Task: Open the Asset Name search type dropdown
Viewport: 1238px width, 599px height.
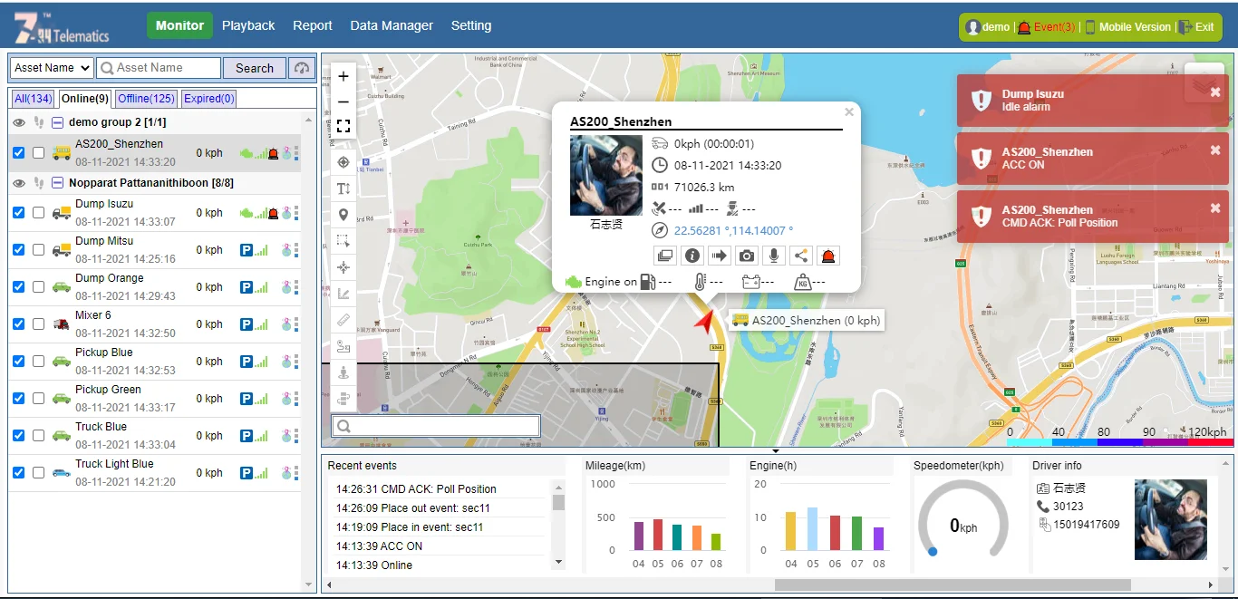Action: tap(52, 68)
